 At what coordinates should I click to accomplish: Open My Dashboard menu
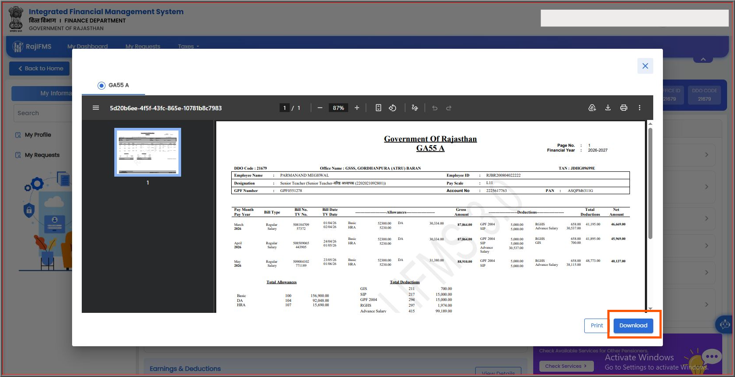coord(87,46)
